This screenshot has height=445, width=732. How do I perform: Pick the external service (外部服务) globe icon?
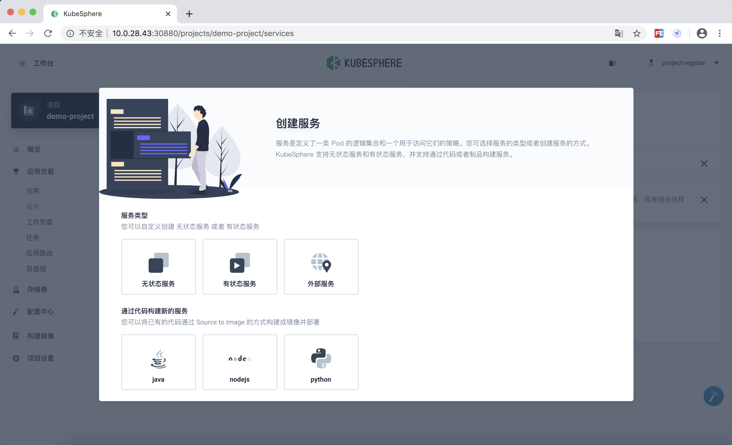tap(321, 263)
